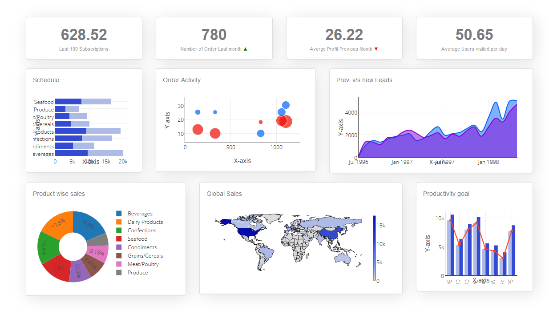
Task: Click first red line marker in Productivity goal
Action: click(x=450, y=220)
